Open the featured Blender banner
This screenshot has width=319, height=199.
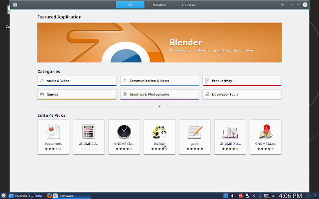[x=159, y=42]
